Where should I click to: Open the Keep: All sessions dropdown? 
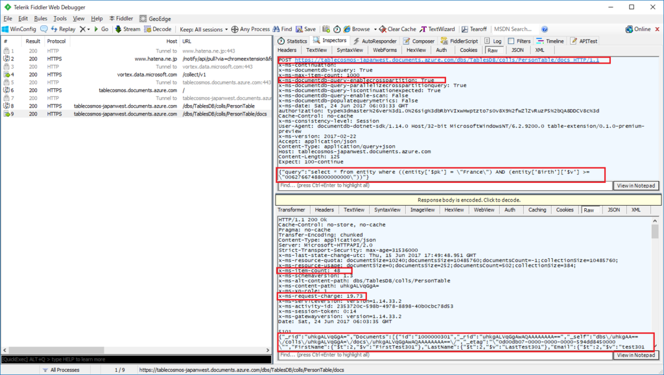coord(203,29)
